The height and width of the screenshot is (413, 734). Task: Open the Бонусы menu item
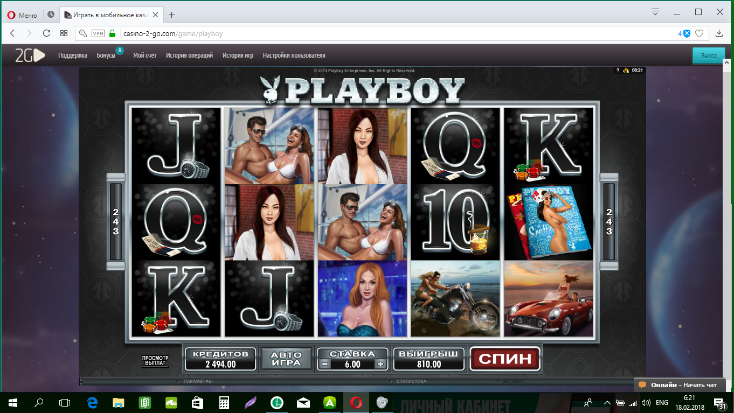106,55
